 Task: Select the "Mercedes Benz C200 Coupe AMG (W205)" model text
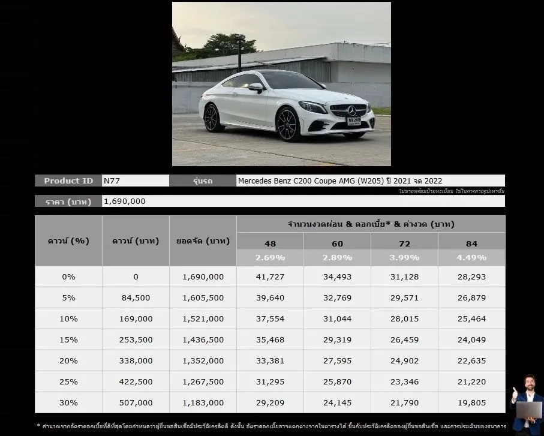311,181
